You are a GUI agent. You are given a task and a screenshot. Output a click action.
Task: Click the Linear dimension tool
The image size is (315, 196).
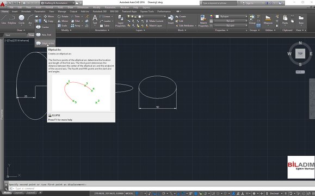[105, 16]
